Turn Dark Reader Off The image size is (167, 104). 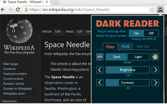point(151,33)
